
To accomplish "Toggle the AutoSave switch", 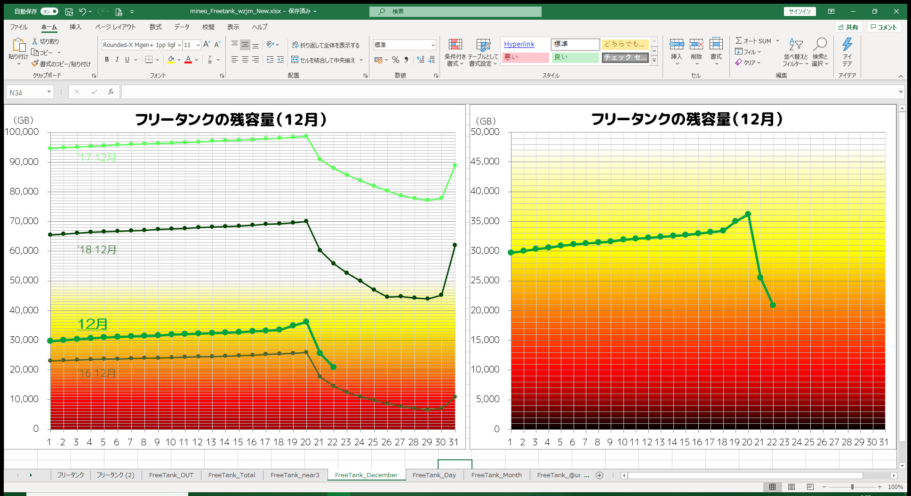I will pos(49,11).
